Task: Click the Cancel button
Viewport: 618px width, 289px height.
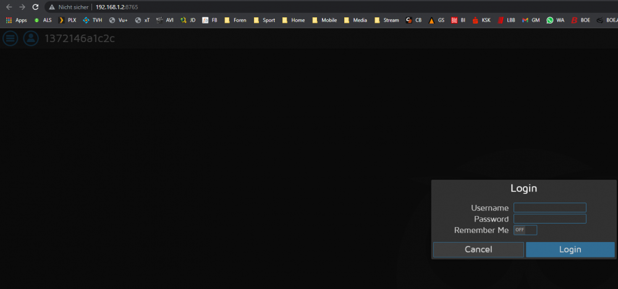Action: pos(478,249)
